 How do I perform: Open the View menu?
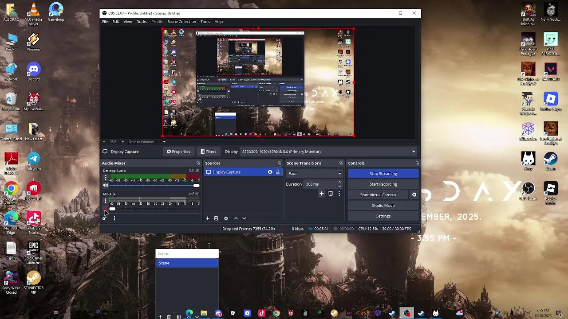pos(128,22)
